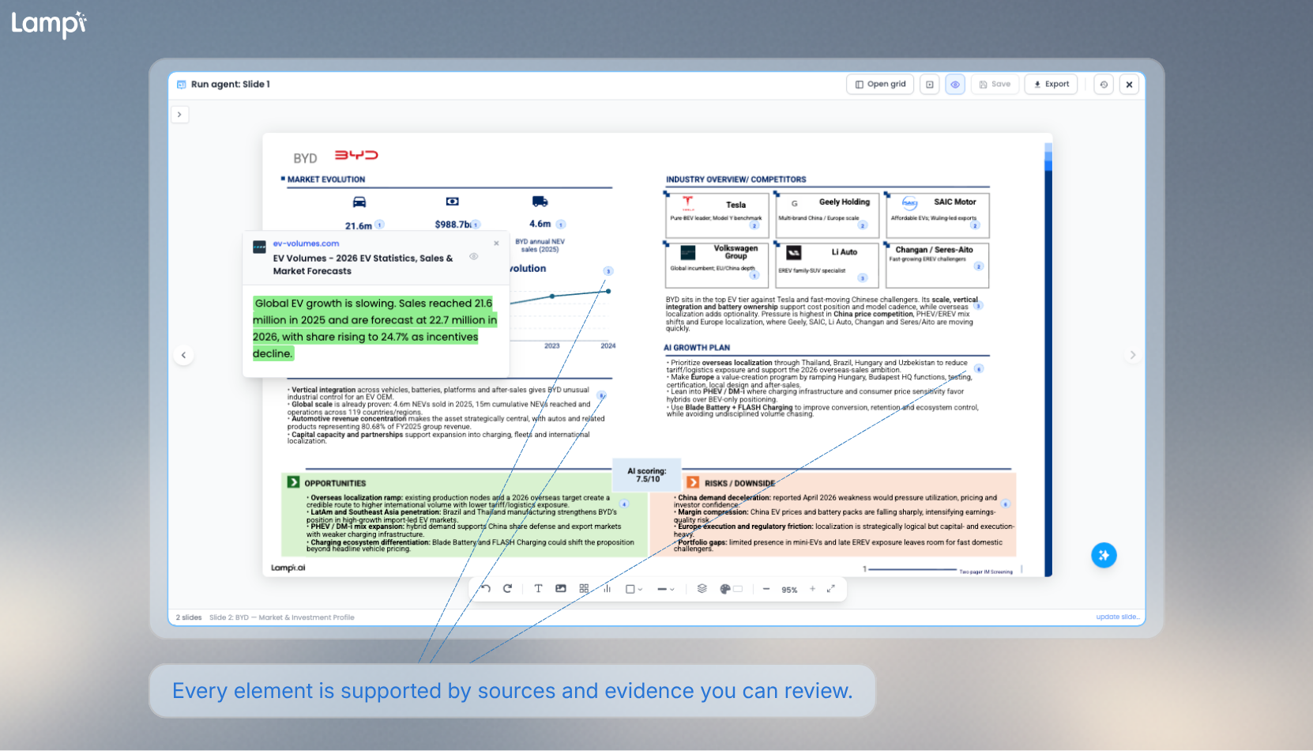Click the Redo arrow in the bottom toolbar
This screenshot has height=751, width=1313.
507,589
